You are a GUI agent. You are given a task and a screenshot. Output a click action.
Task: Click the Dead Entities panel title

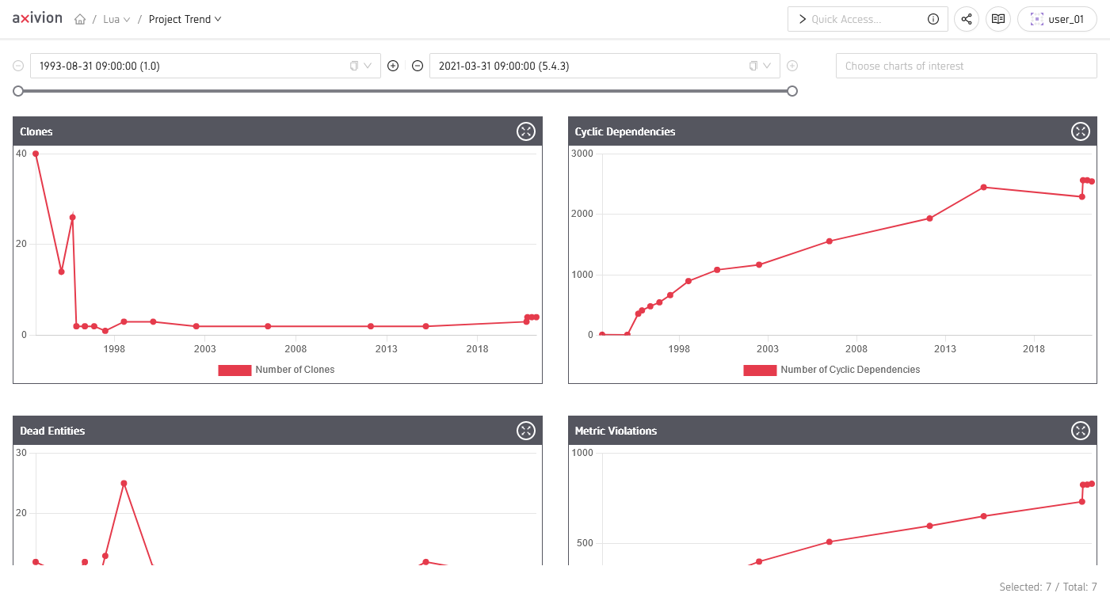(52, 431)
